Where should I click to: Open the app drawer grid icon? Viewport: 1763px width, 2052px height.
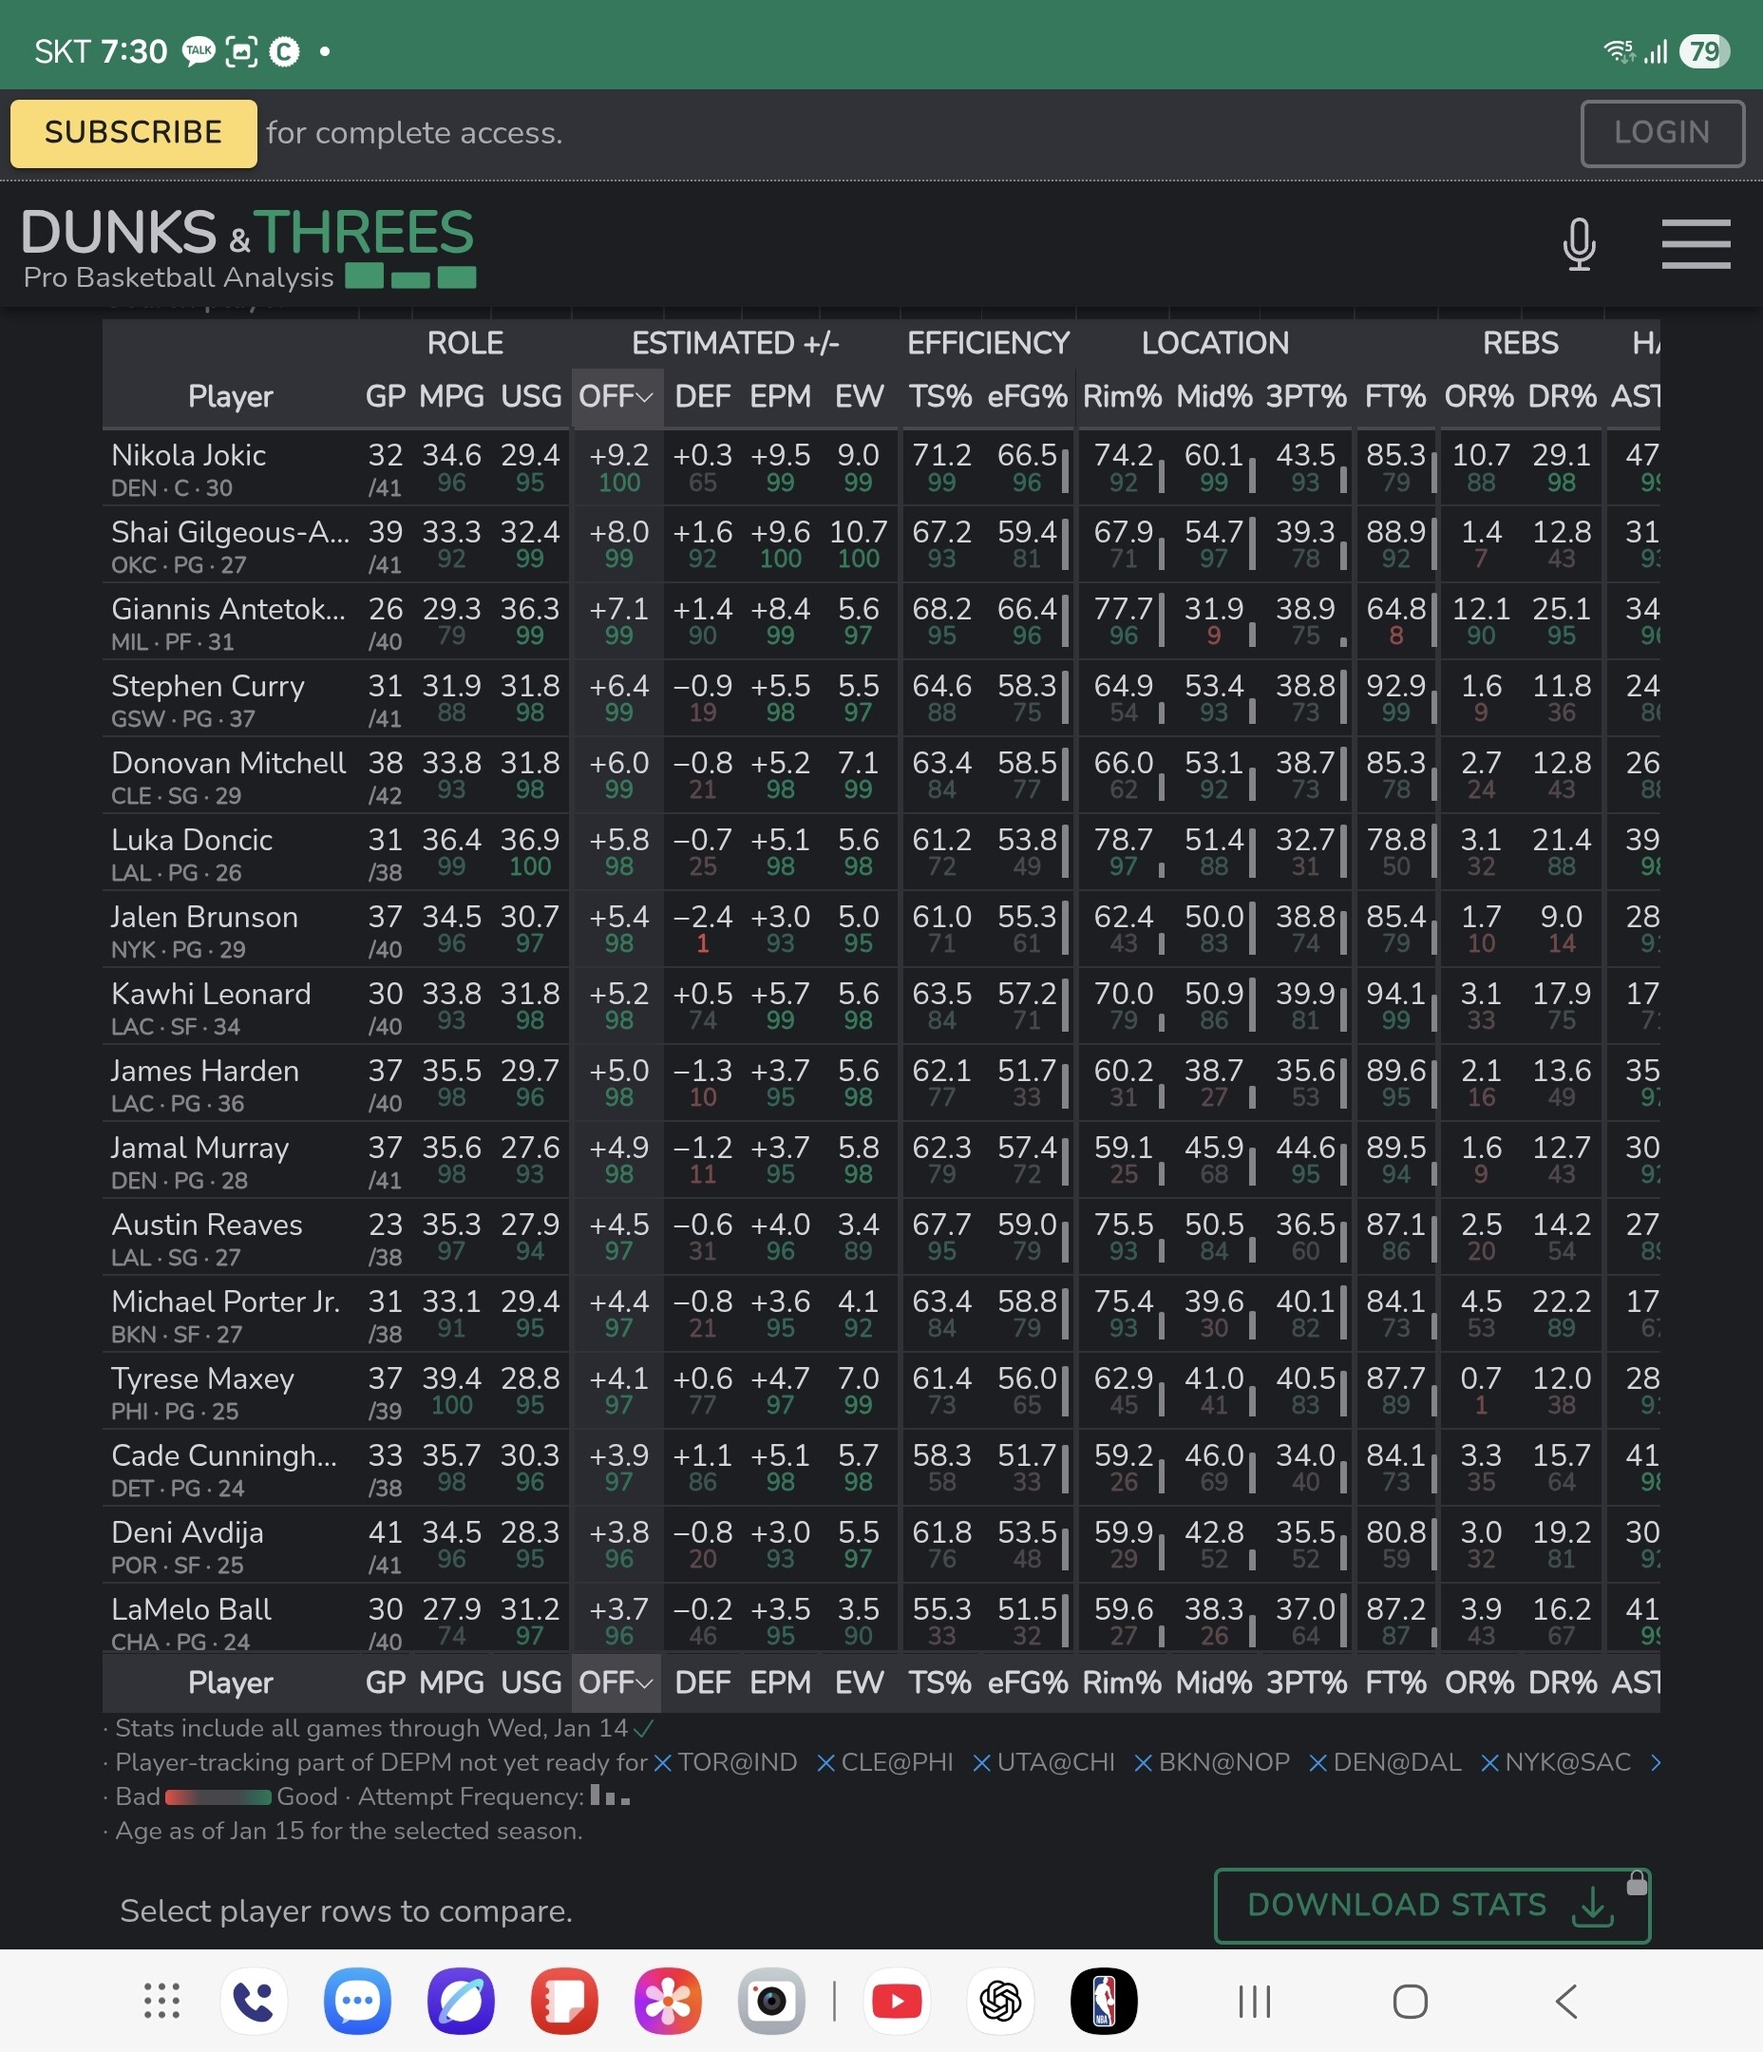(x=161, y=2001)
